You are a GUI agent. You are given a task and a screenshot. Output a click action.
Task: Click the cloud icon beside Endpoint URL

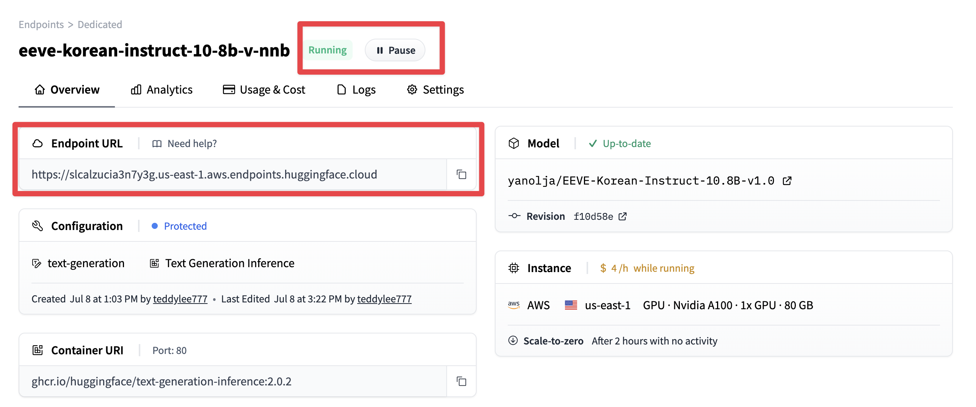(x=38, y=143)
